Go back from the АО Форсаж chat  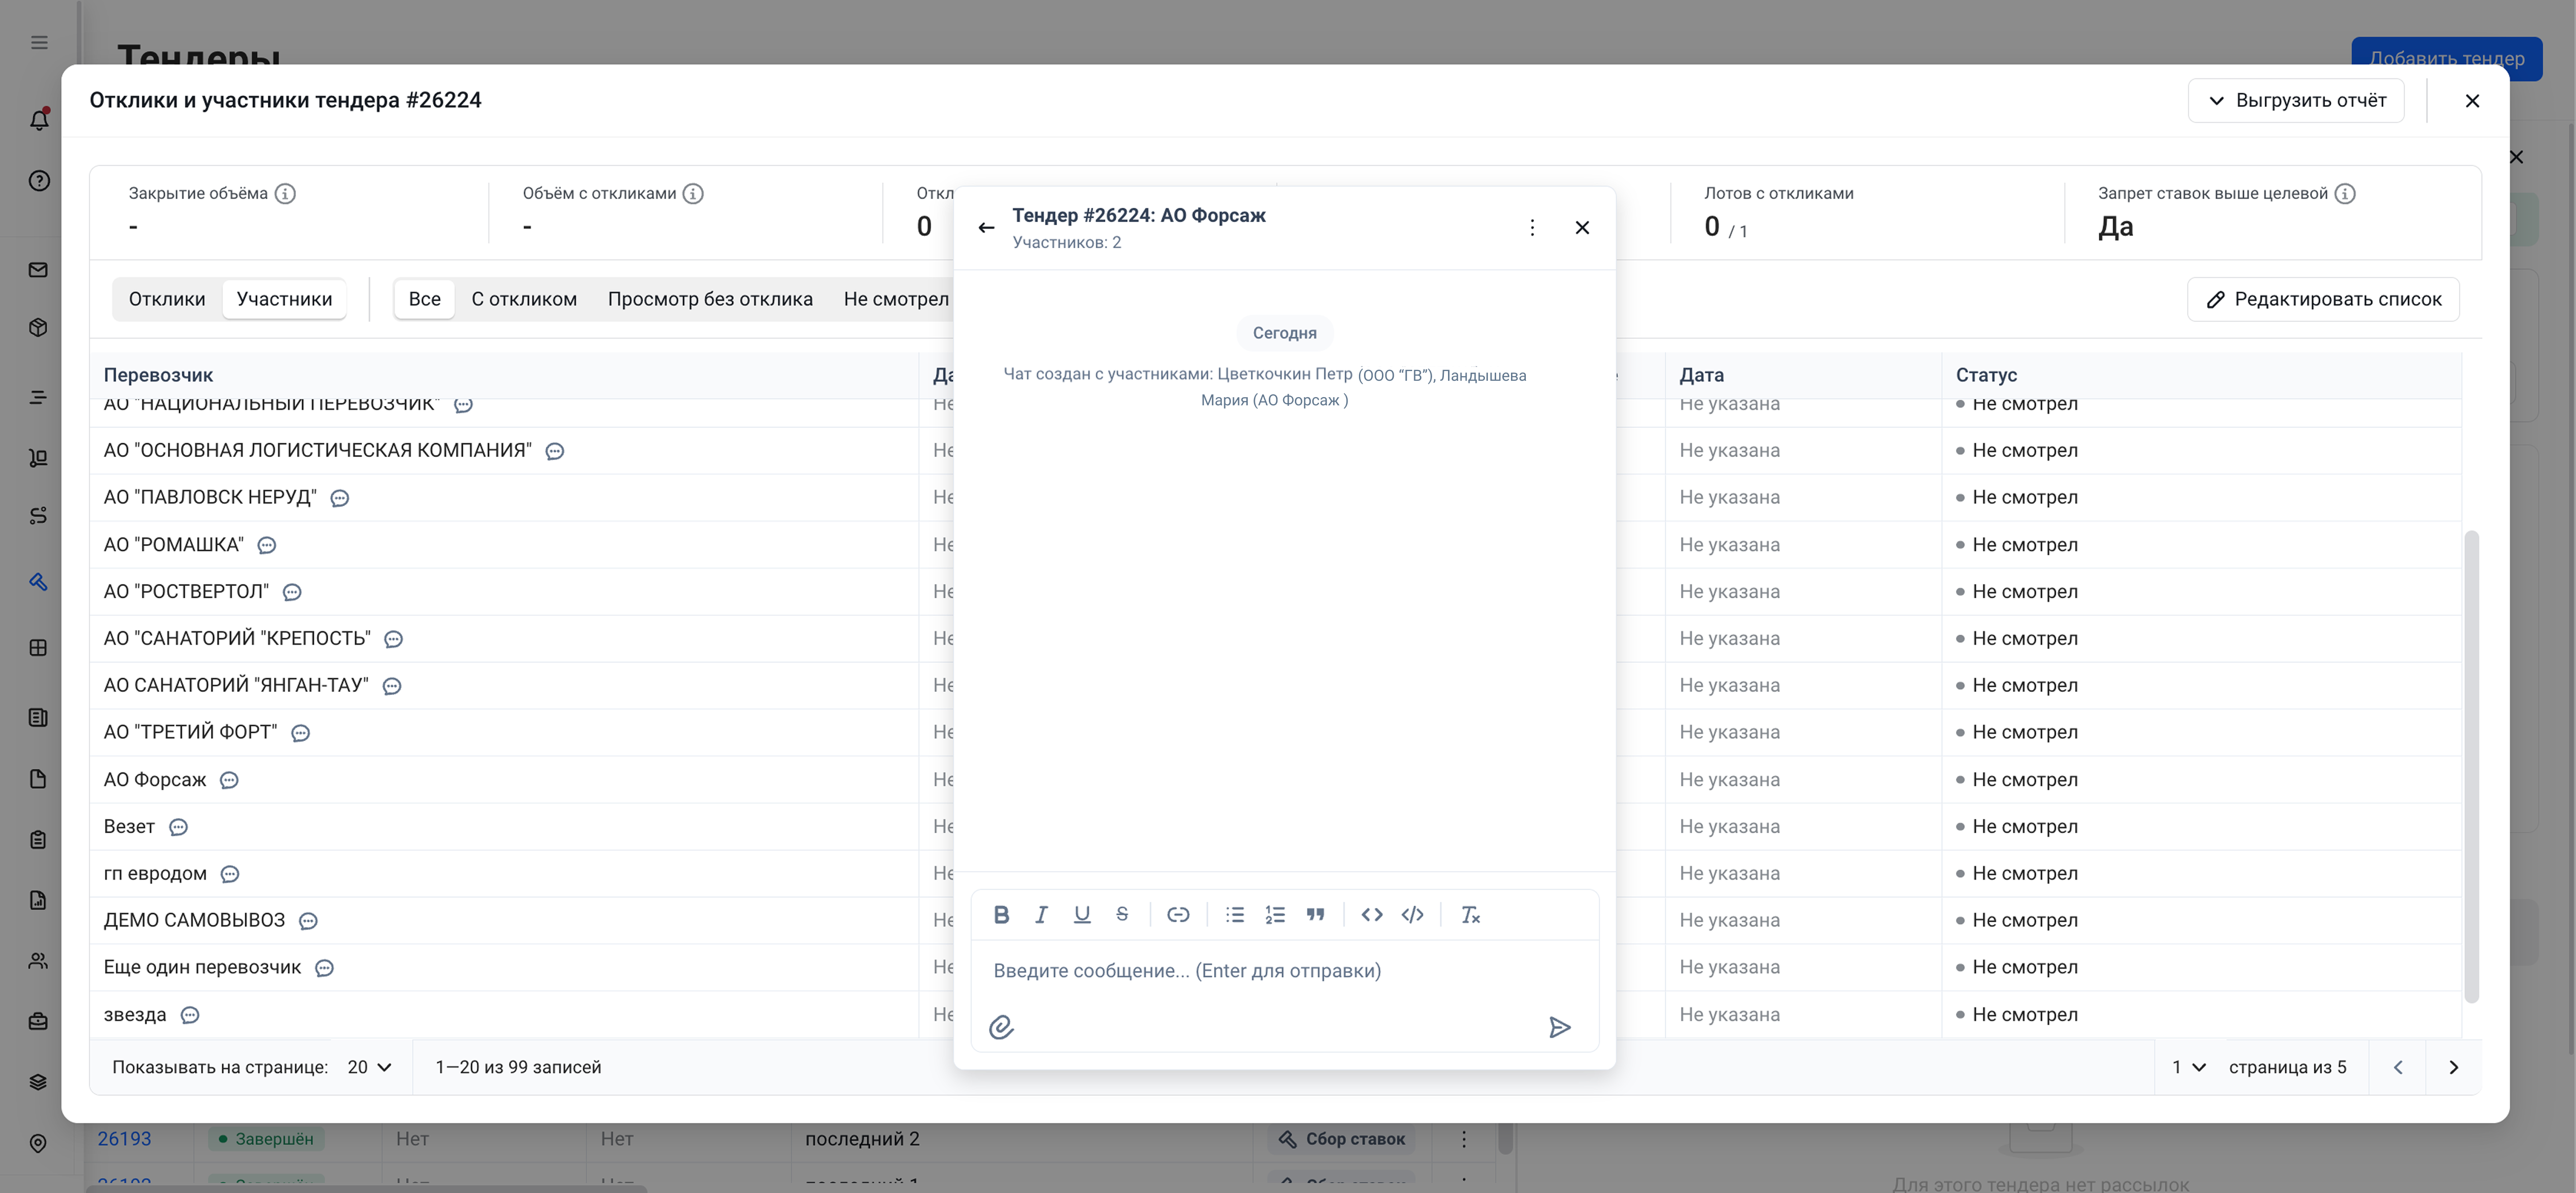click(x=986, y=228)
